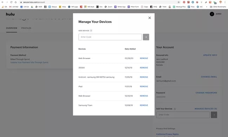The width and height of the screenshot is (228, 137).
Task: Focus the Enter Code field in dialog
Action: [x=110, y=37]
